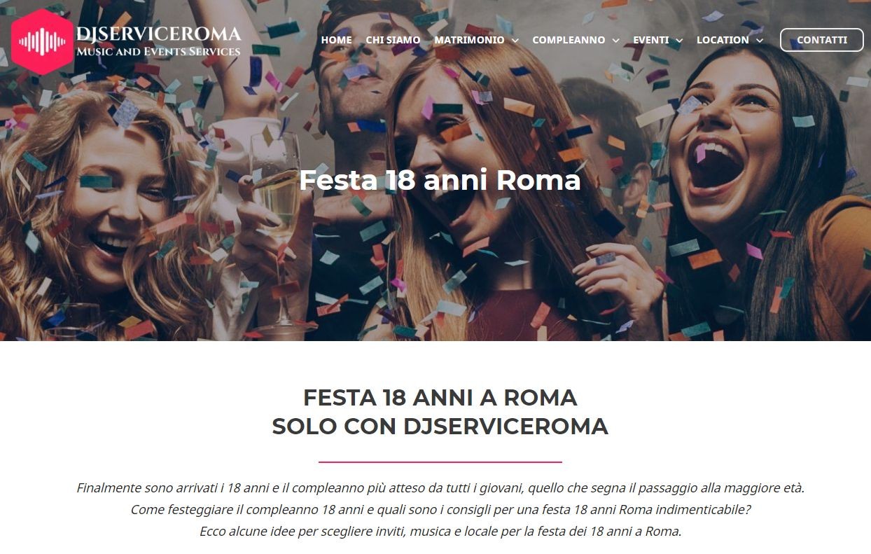
Task: Click the 'FESTA 18 ANNI A ROMA' heading
Action: point(440,398)
